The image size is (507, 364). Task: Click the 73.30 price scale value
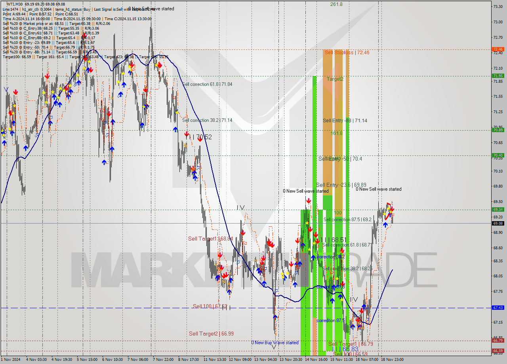(x=497, y=6)
